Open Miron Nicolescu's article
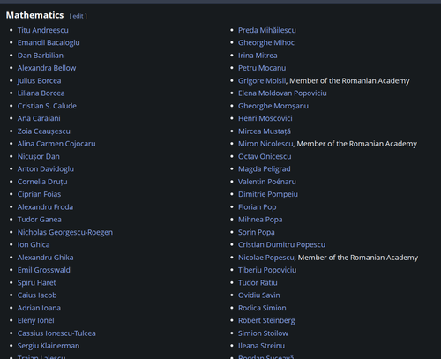Screen dimensions: 441x359 coord(265,144)
